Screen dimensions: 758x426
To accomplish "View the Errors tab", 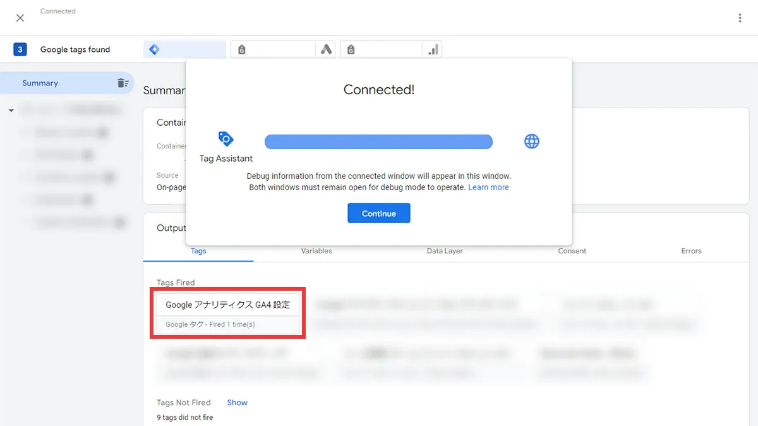I will coord(691,251).
